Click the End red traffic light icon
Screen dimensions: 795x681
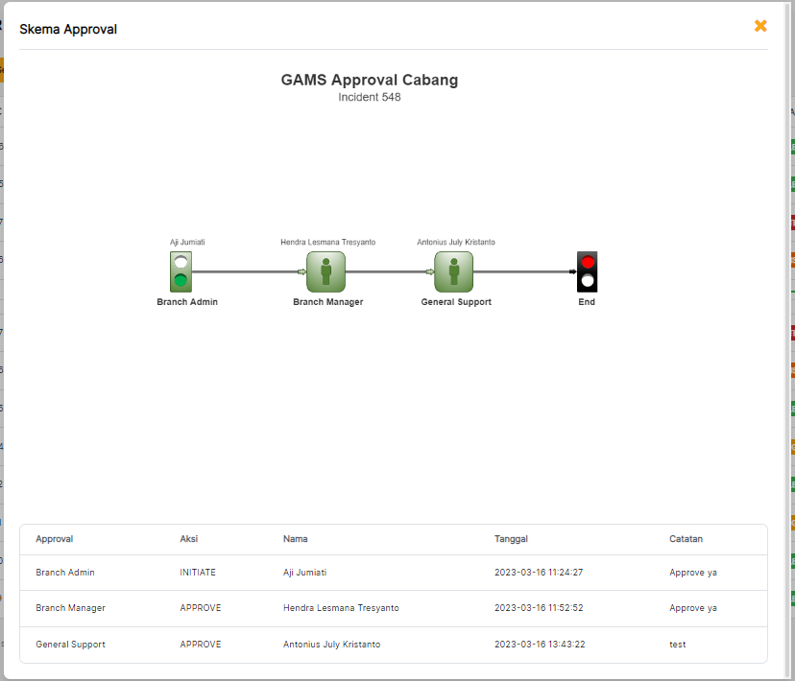(x=587, y=271)
